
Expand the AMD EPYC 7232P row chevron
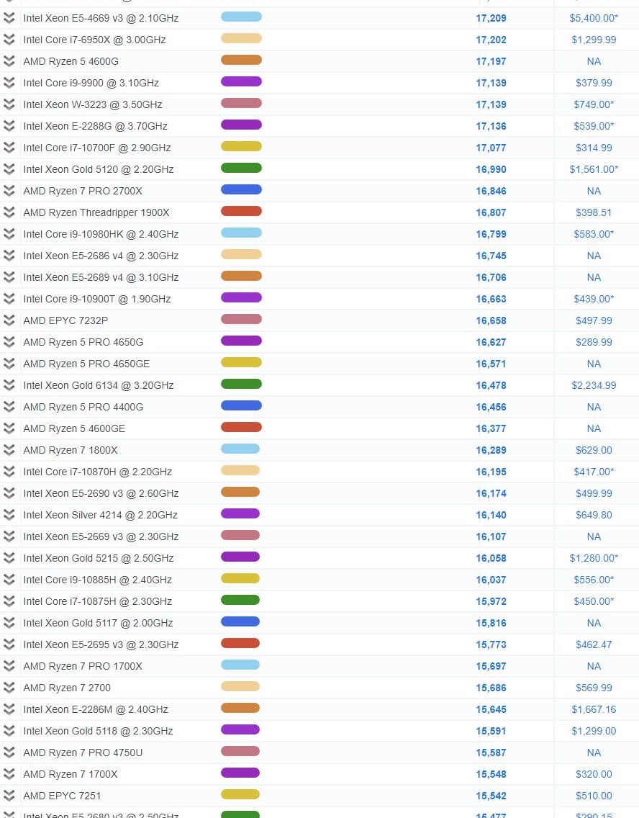(9, 320)
